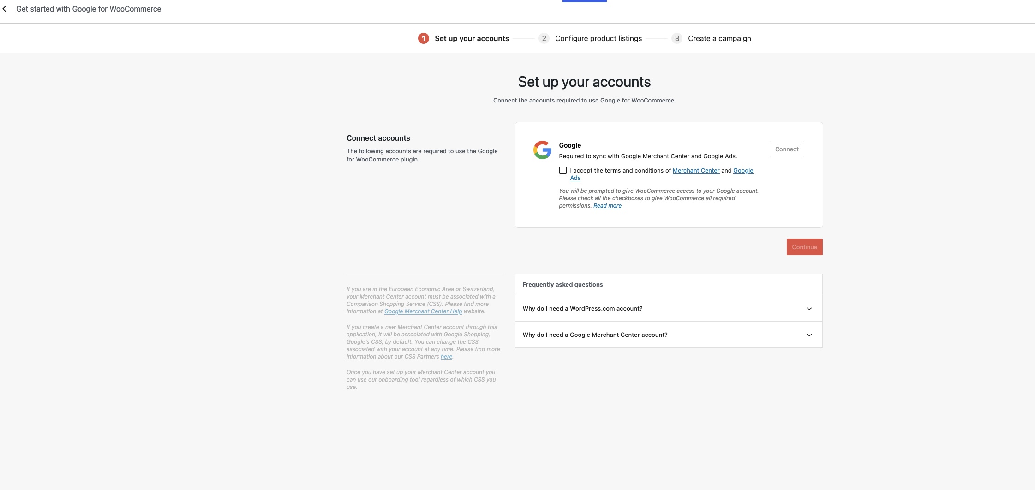Click the "here" CSS Partners link

446,356
